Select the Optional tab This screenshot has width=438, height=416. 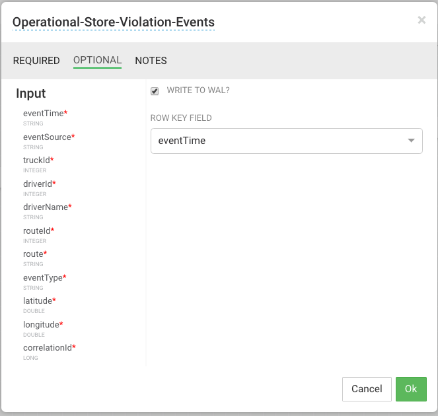97,60
